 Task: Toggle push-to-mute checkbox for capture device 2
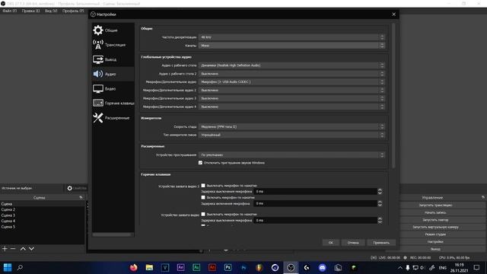pyautogui.click(x=203, y=186)
